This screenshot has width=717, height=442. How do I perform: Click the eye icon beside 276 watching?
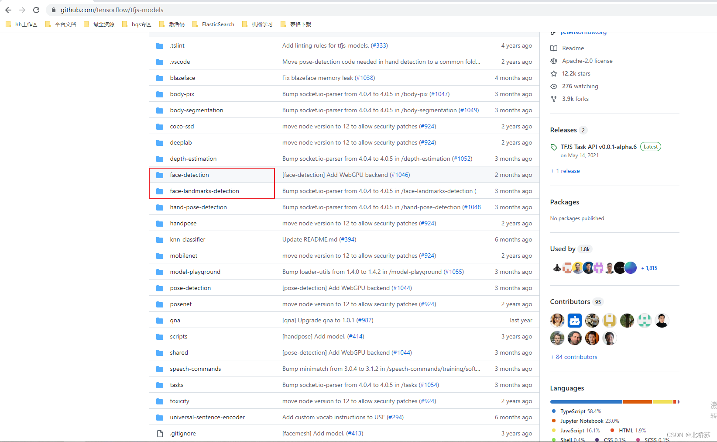click(554, 86)
